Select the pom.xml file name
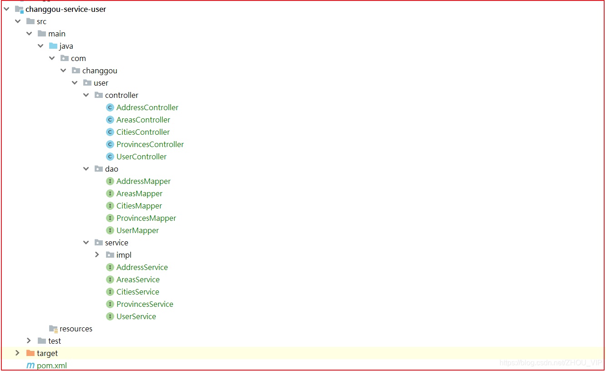The height and width of the screenshot is (371, 606). pyautogui.click(x=52, y=366)
